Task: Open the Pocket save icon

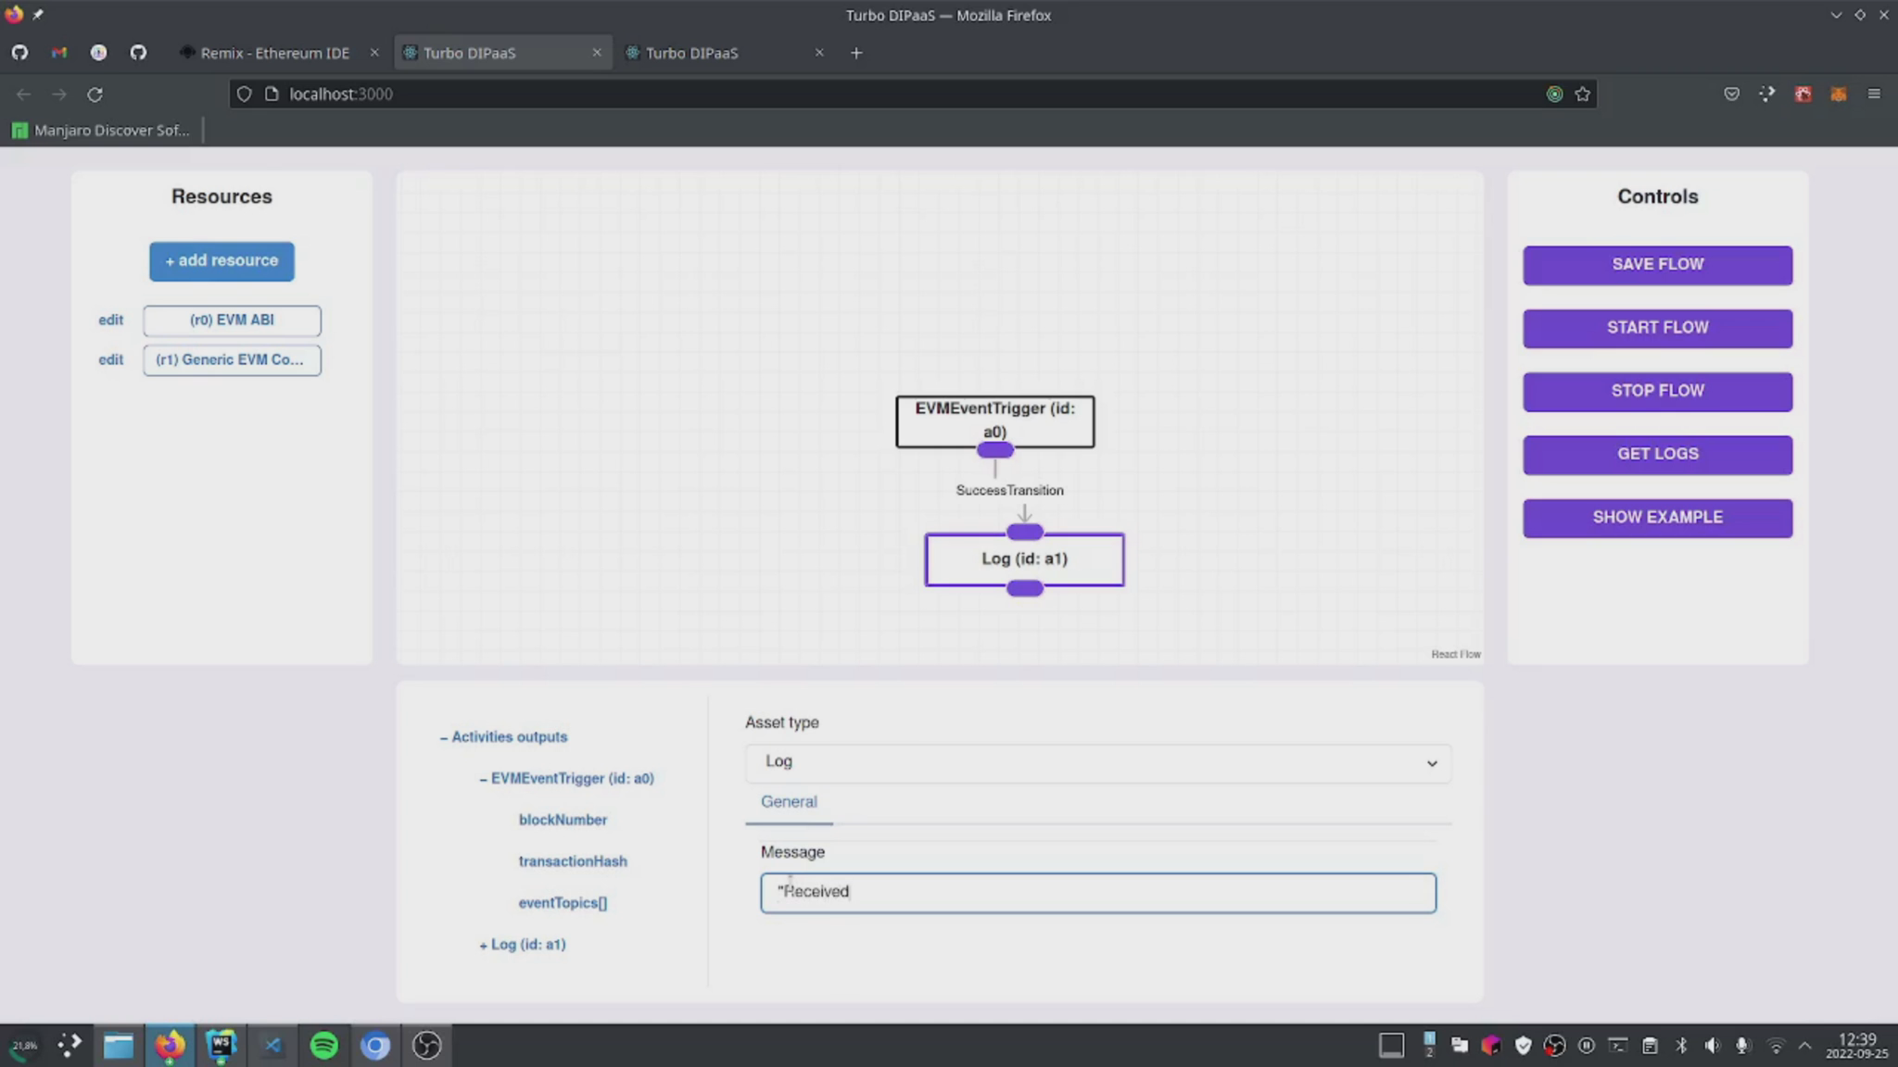Action: 1731,94
